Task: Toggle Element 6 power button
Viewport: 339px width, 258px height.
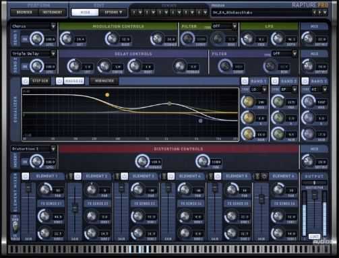Action: click(x=264, y=176)
